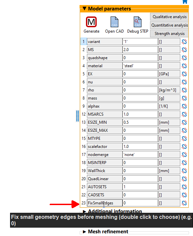Launch the Debug STEP icon
This screenshot has width=193, height=236.
pos(138,22)
